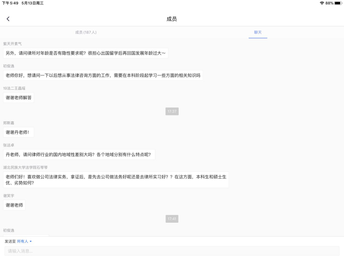The height and width of the screenshot is (258, 344).
Task: Click the message input field
Action: (172, 251)
